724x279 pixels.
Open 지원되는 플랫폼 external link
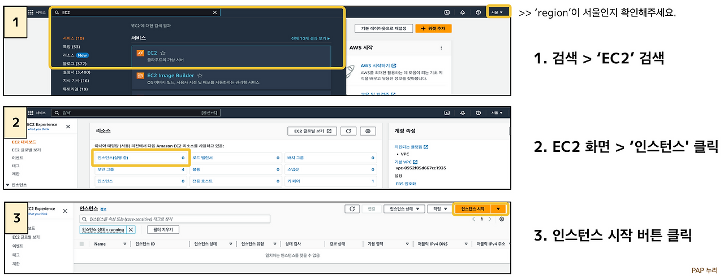point(411,147)
